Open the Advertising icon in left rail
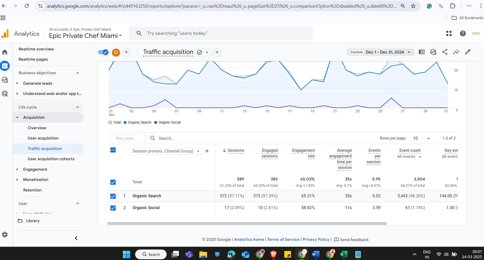This screenshot has width=484, height=260. click(5, 94)
